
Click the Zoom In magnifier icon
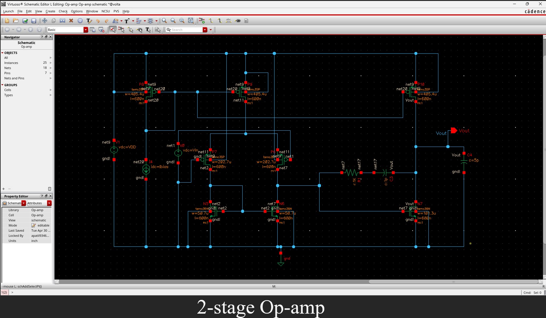pos(164,21)
